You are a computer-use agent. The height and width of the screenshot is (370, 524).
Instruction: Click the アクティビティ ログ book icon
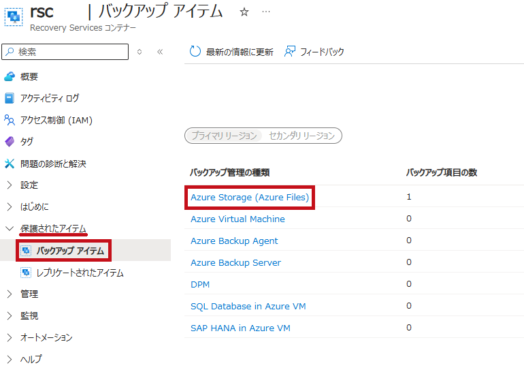[10, 98]
